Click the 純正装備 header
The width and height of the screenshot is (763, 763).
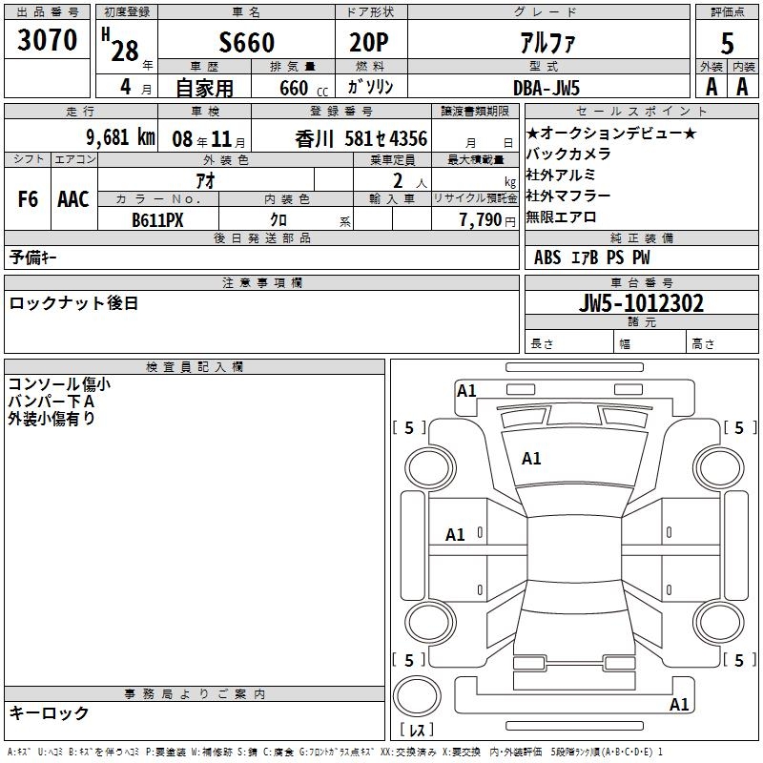(641, 237)
